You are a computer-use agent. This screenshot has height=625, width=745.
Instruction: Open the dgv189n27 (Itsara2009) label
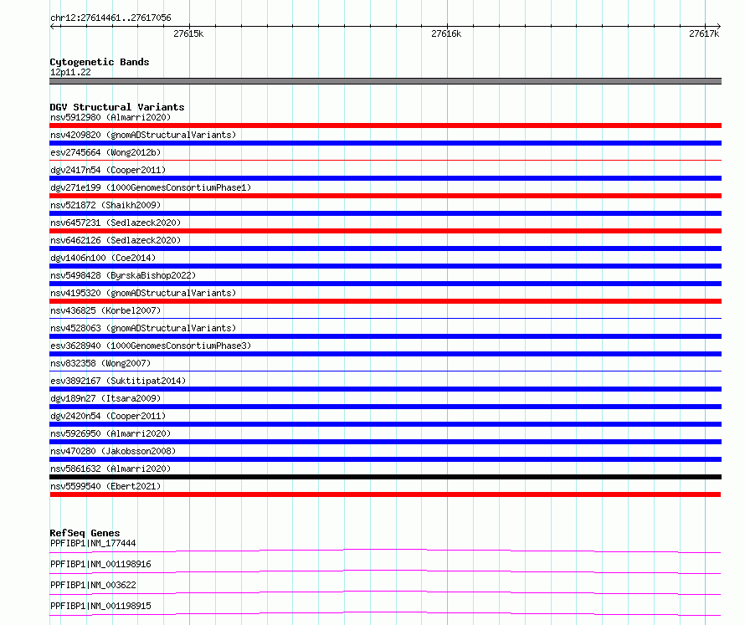coord(105,398)
